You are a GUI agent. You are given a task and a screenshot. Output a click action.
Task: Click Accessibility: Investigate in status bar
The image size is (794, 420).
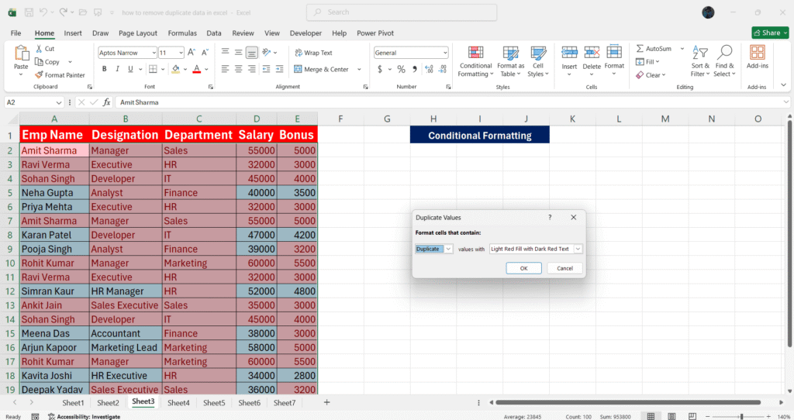(x=84, y=416)
